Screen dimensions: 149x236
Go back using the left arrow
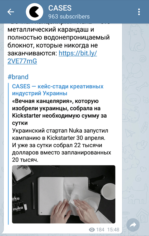coord(11,12)
